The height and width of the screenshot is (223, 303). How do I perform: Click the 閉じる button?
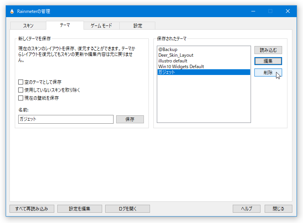point(278,209)
